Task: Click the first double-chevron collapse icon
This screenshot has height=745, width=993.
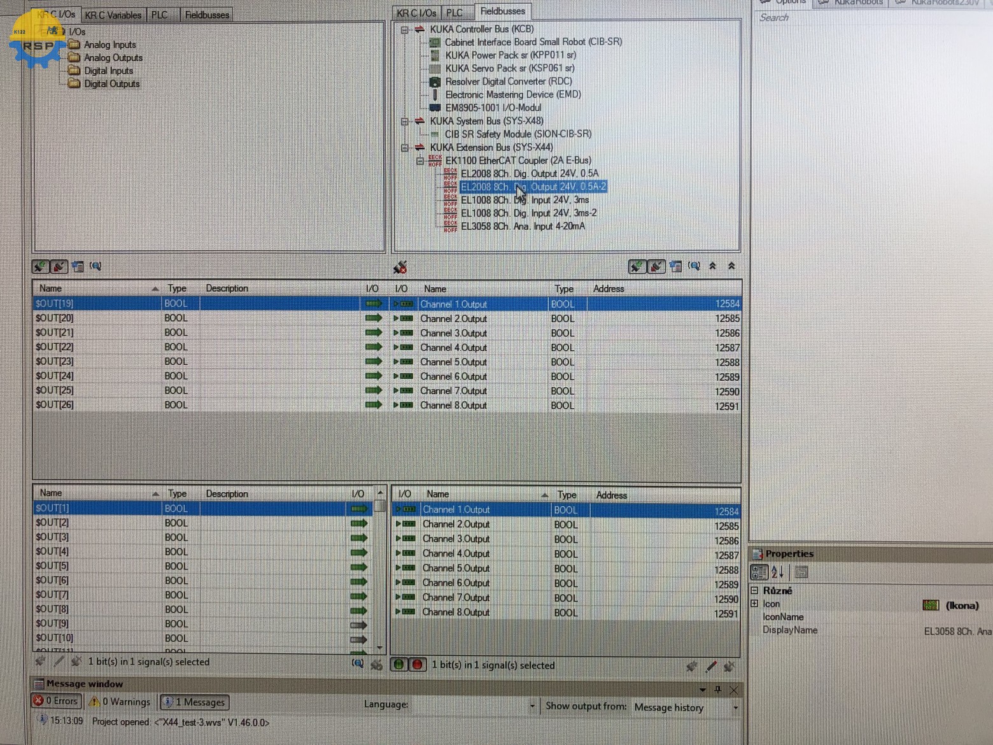Action: (713, 266)
